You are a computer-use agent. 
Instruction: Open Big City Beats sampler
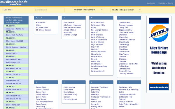click(x=97, y=44)
